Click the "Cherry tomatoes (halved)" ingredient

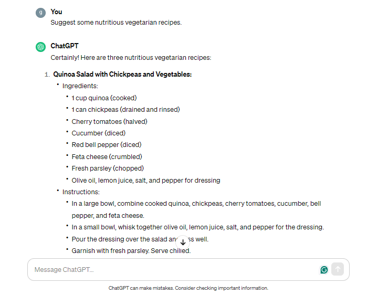point(109,121)
